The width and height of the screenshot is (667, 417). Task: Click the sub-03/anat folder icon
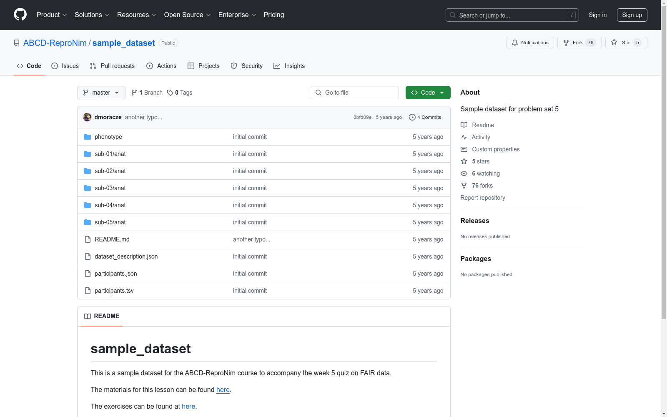pos(88,188)
